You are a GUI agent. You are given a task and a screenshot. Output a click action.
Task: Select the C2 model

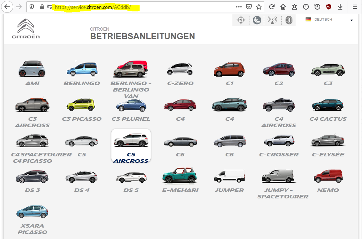pyautogui.click(x=279, y=73)
